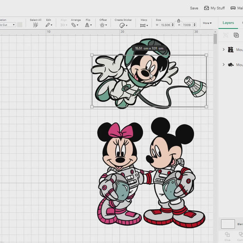Viewport: 243px width, 243px height.
Task: Click the width size input field
Action: tap(165, 25)
